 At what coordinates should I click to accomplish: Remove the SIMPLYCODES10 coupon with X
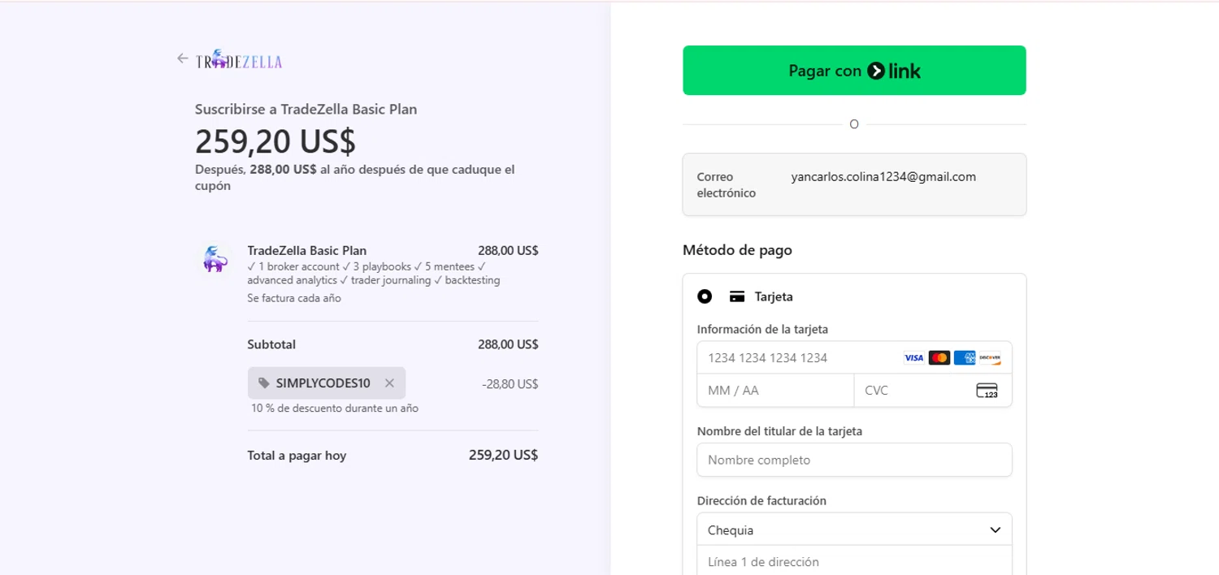[x=389, y=383]
